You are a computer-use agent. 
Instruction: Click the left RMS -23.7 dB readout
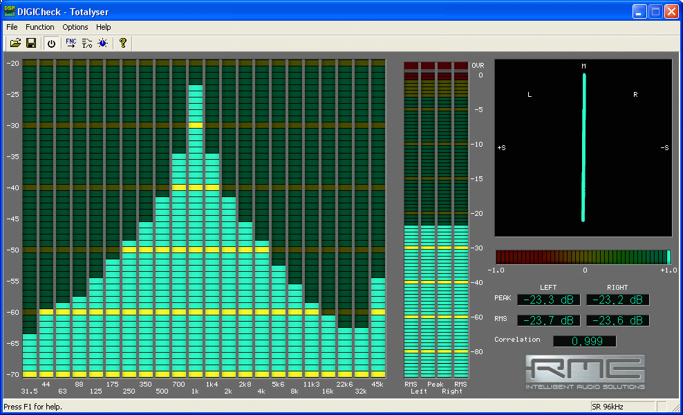[x=548, y=320]
